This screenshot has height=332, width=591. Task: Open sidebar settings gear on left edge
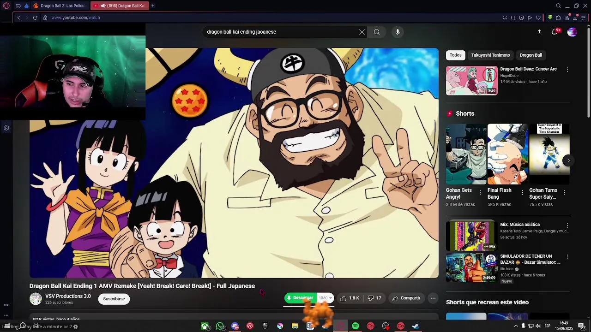click(6, 128)
